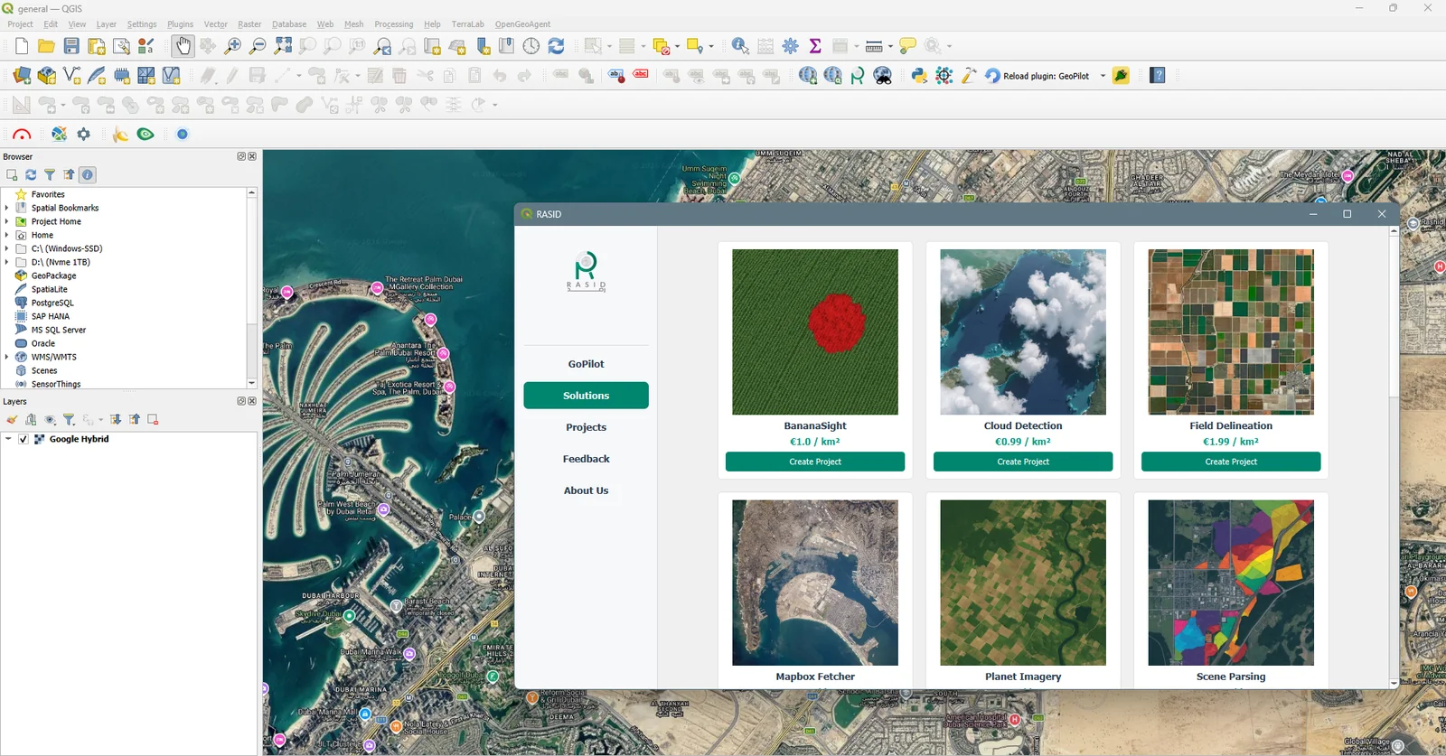
Task: Create Project for Field Delineation
Action: pos(1231,462)
